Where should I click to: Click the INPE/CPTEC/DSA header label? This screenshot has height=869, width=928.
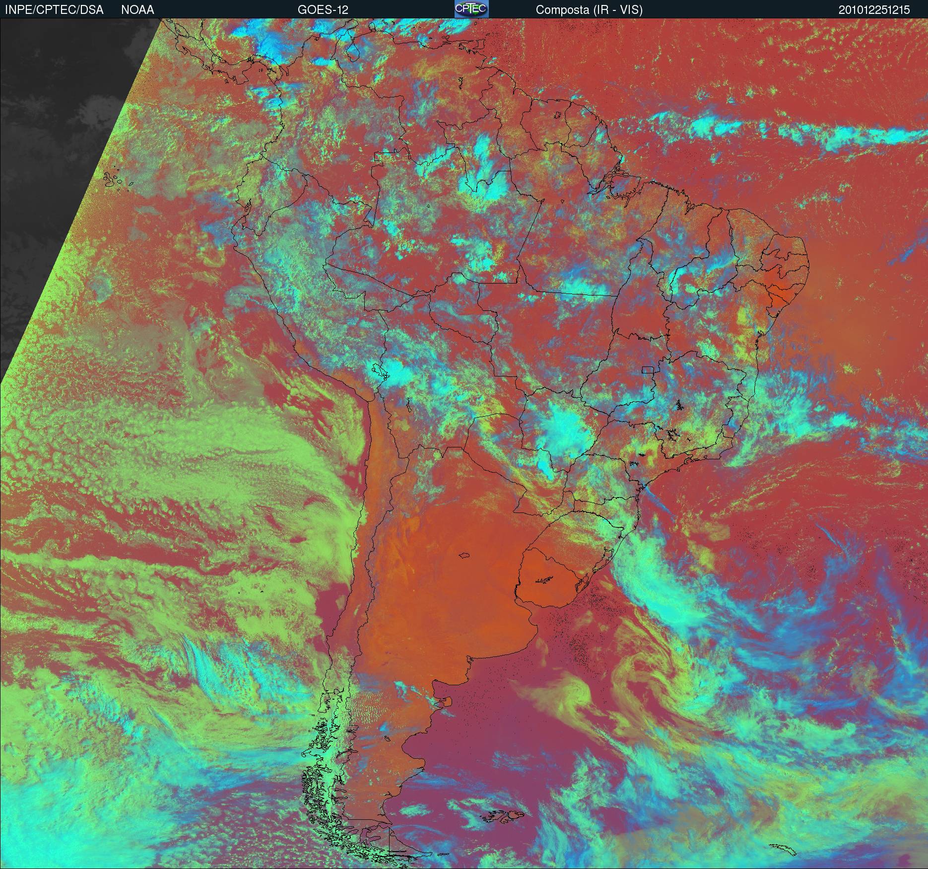click(x=54, y=10)
